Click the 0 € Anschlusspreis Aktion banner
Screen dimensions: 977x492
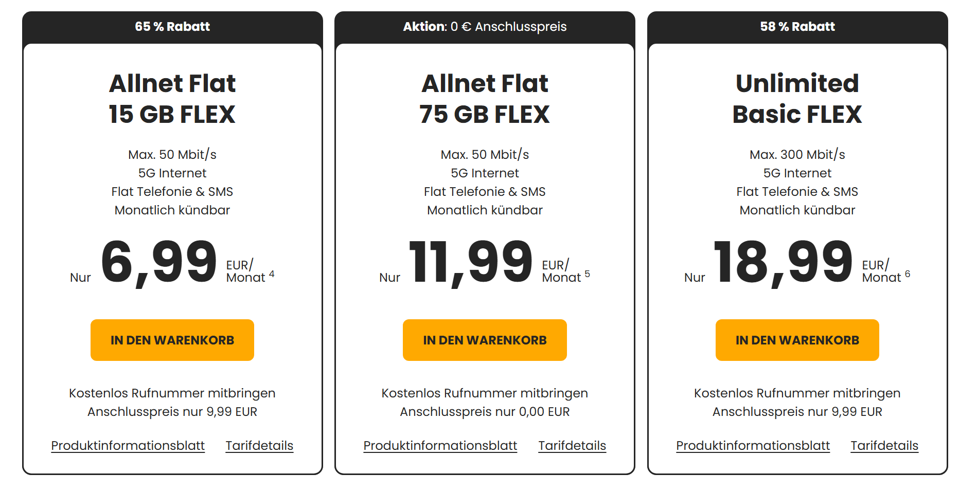485,27
